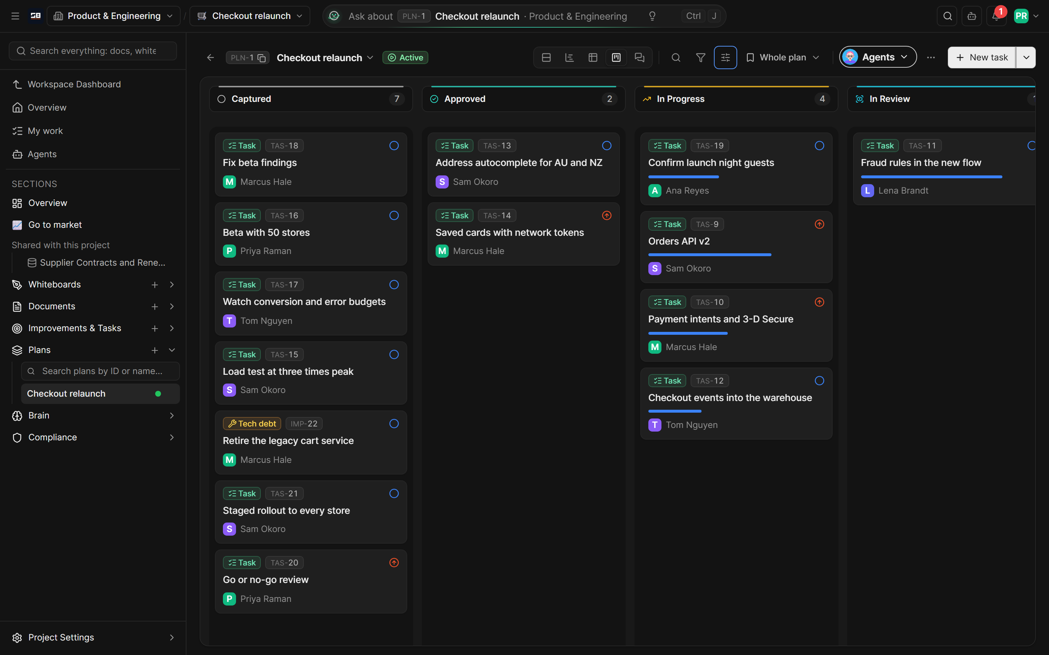Click the Search plans by ID field

[100, 371]
